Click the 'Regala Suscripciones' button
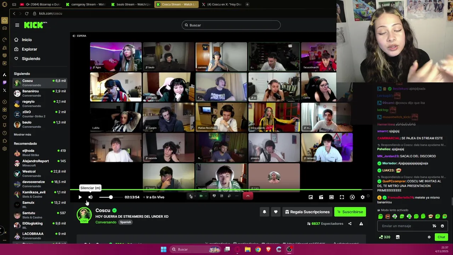Screen dimensions: 453x255 [307, 212]
